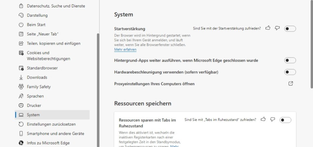
Task: Click the Mehr erfahren link under Startverstärkung
Action: [125, 50]
